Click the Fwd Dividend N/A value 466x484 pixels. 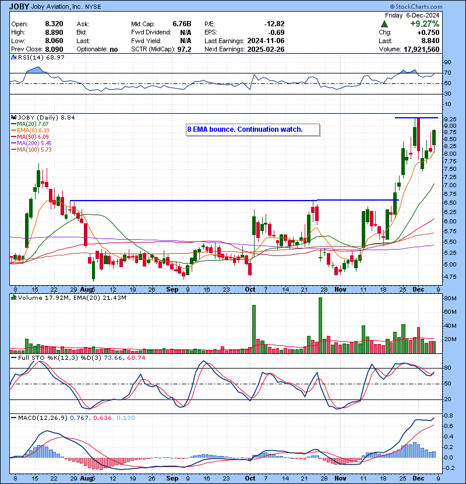pyautogui.click(x=186, y=33)
